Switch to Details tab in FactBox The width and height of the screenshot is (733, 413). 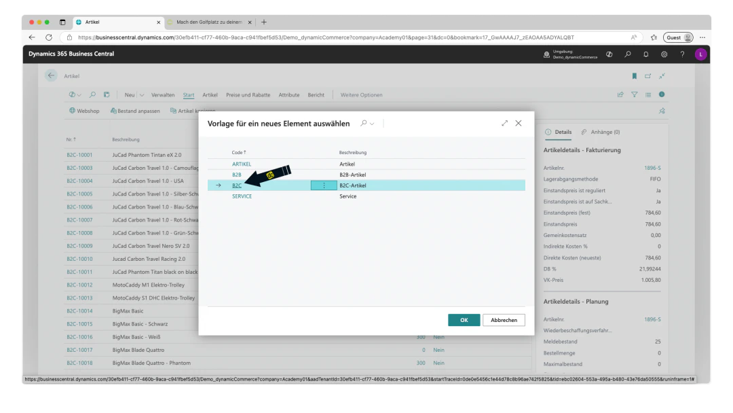(558, 132)
